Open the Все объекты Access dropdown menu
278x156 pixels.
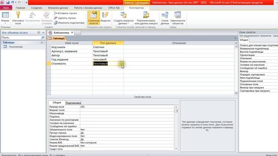pyautogui.click(x=39, y=32)
